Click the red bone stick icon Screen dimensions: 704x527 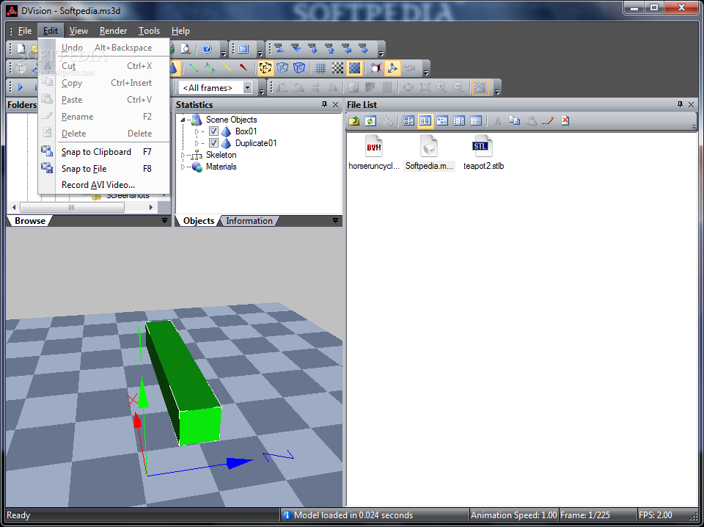(243, 68)
